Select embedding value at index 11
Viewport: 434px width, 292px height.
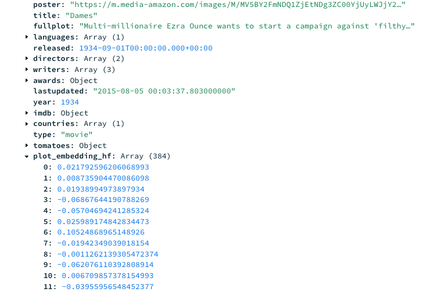(x=107, y=286)
